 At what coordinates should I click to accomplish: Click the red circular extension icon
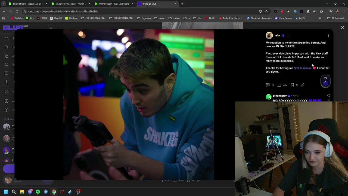click(x=282, y=11)
